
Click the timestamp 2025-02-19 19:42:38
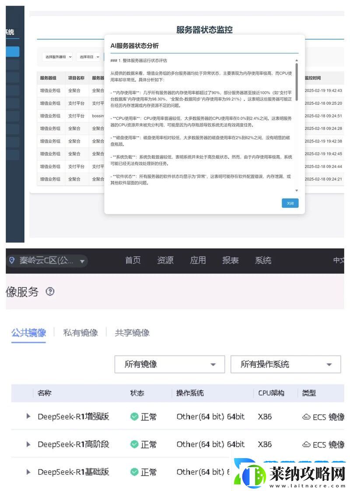click(323, 141)
